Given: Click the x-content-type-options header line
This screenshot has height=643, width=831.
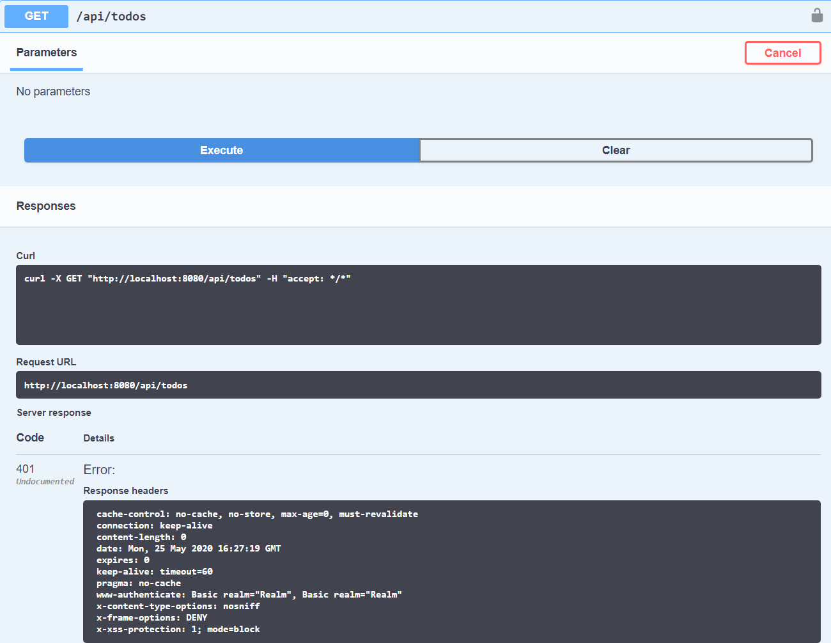Looking at the screenshot, I should pos(178,607).
